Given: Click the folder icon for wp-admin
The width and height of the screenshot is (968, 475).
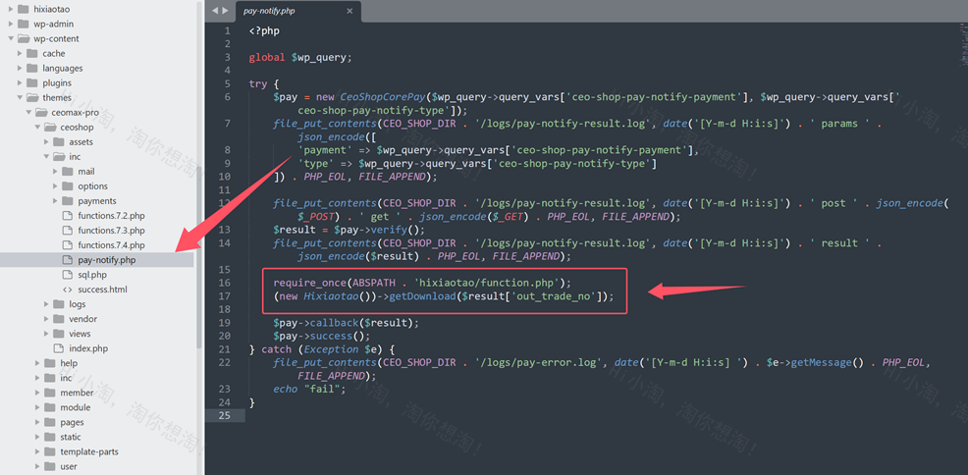Looking at the screenshot, I should pos(24,24).
